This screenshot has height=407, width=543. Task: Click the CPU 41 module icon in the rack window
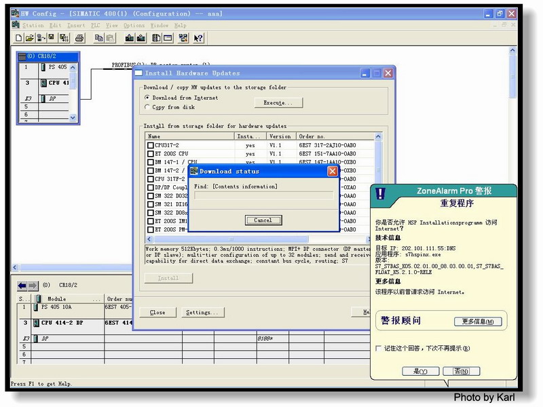43,83
